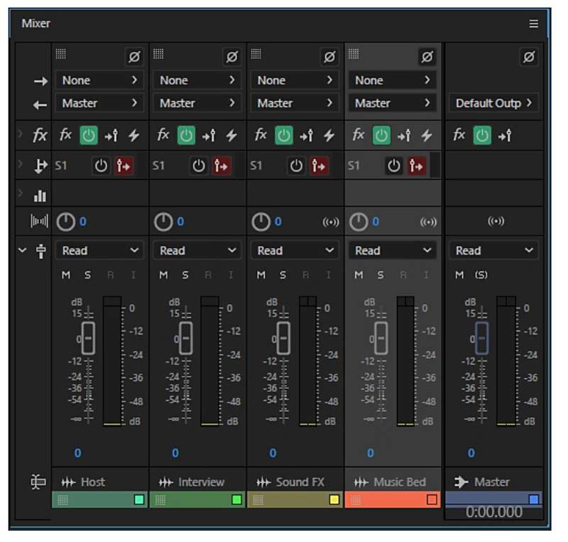Click sum to mono icon on Master track
This screenshot has width=568, height=542.
click(496, 221)
